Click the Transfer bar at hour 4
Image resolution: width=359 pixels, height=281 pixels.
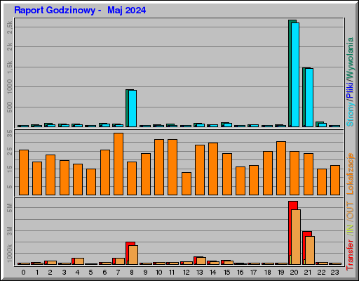[78, 261]
